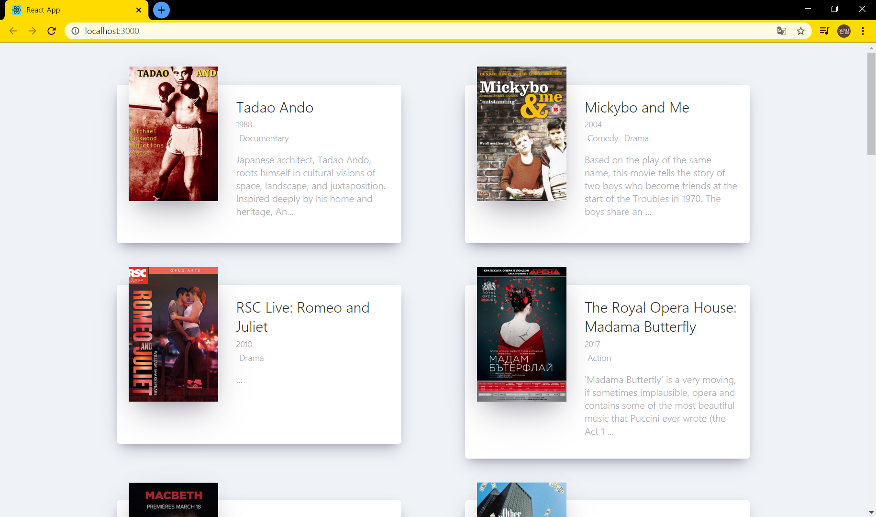
Task: Restore down the Chrome window
Action: [835, 9]
